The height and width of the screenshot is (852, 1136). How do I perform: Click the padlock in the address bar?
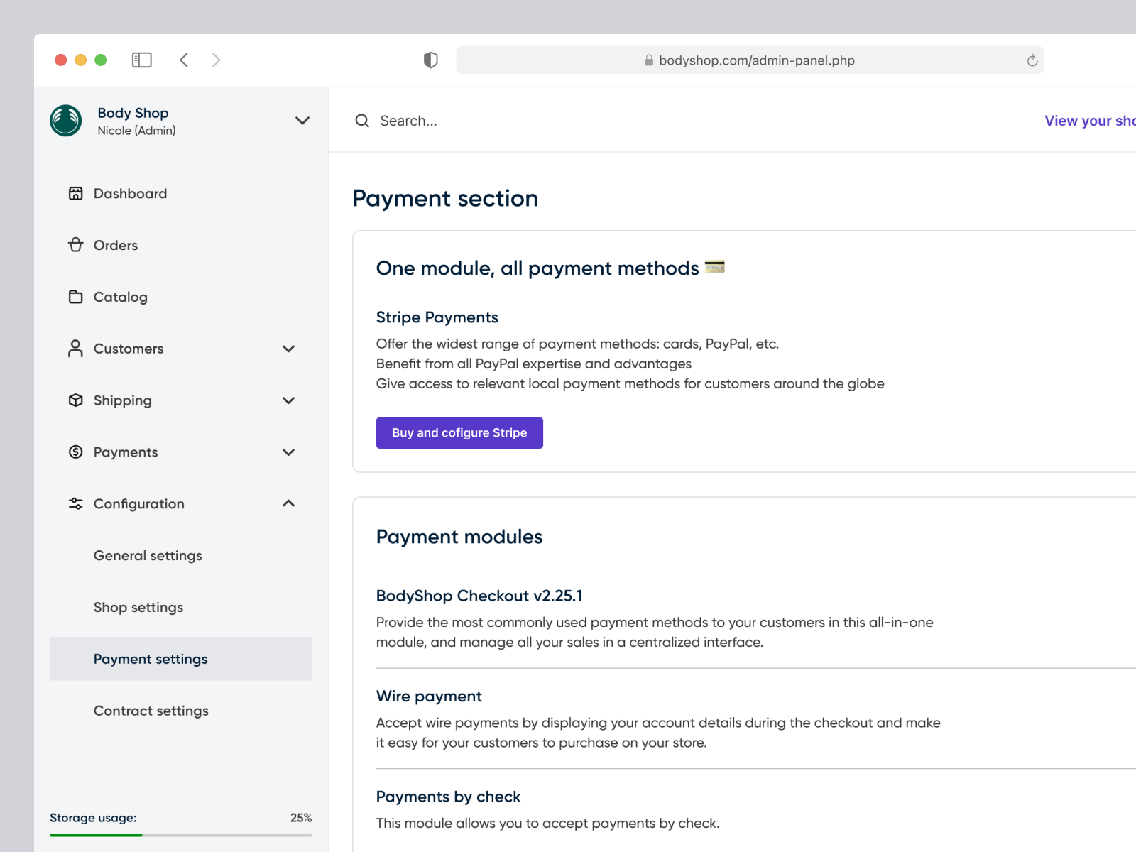(648, 60)
